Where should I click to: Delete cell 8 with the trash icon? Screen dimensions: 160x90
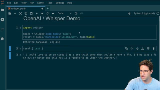153,48
